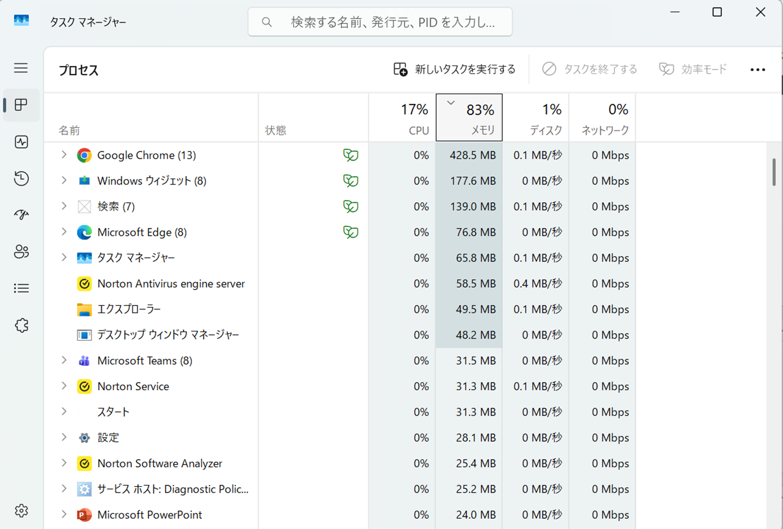Image resolution: width=783 pixels, height=529 pixels.
Task: Open Startup apps page in sidebar
Action: [x=21, y=215]
